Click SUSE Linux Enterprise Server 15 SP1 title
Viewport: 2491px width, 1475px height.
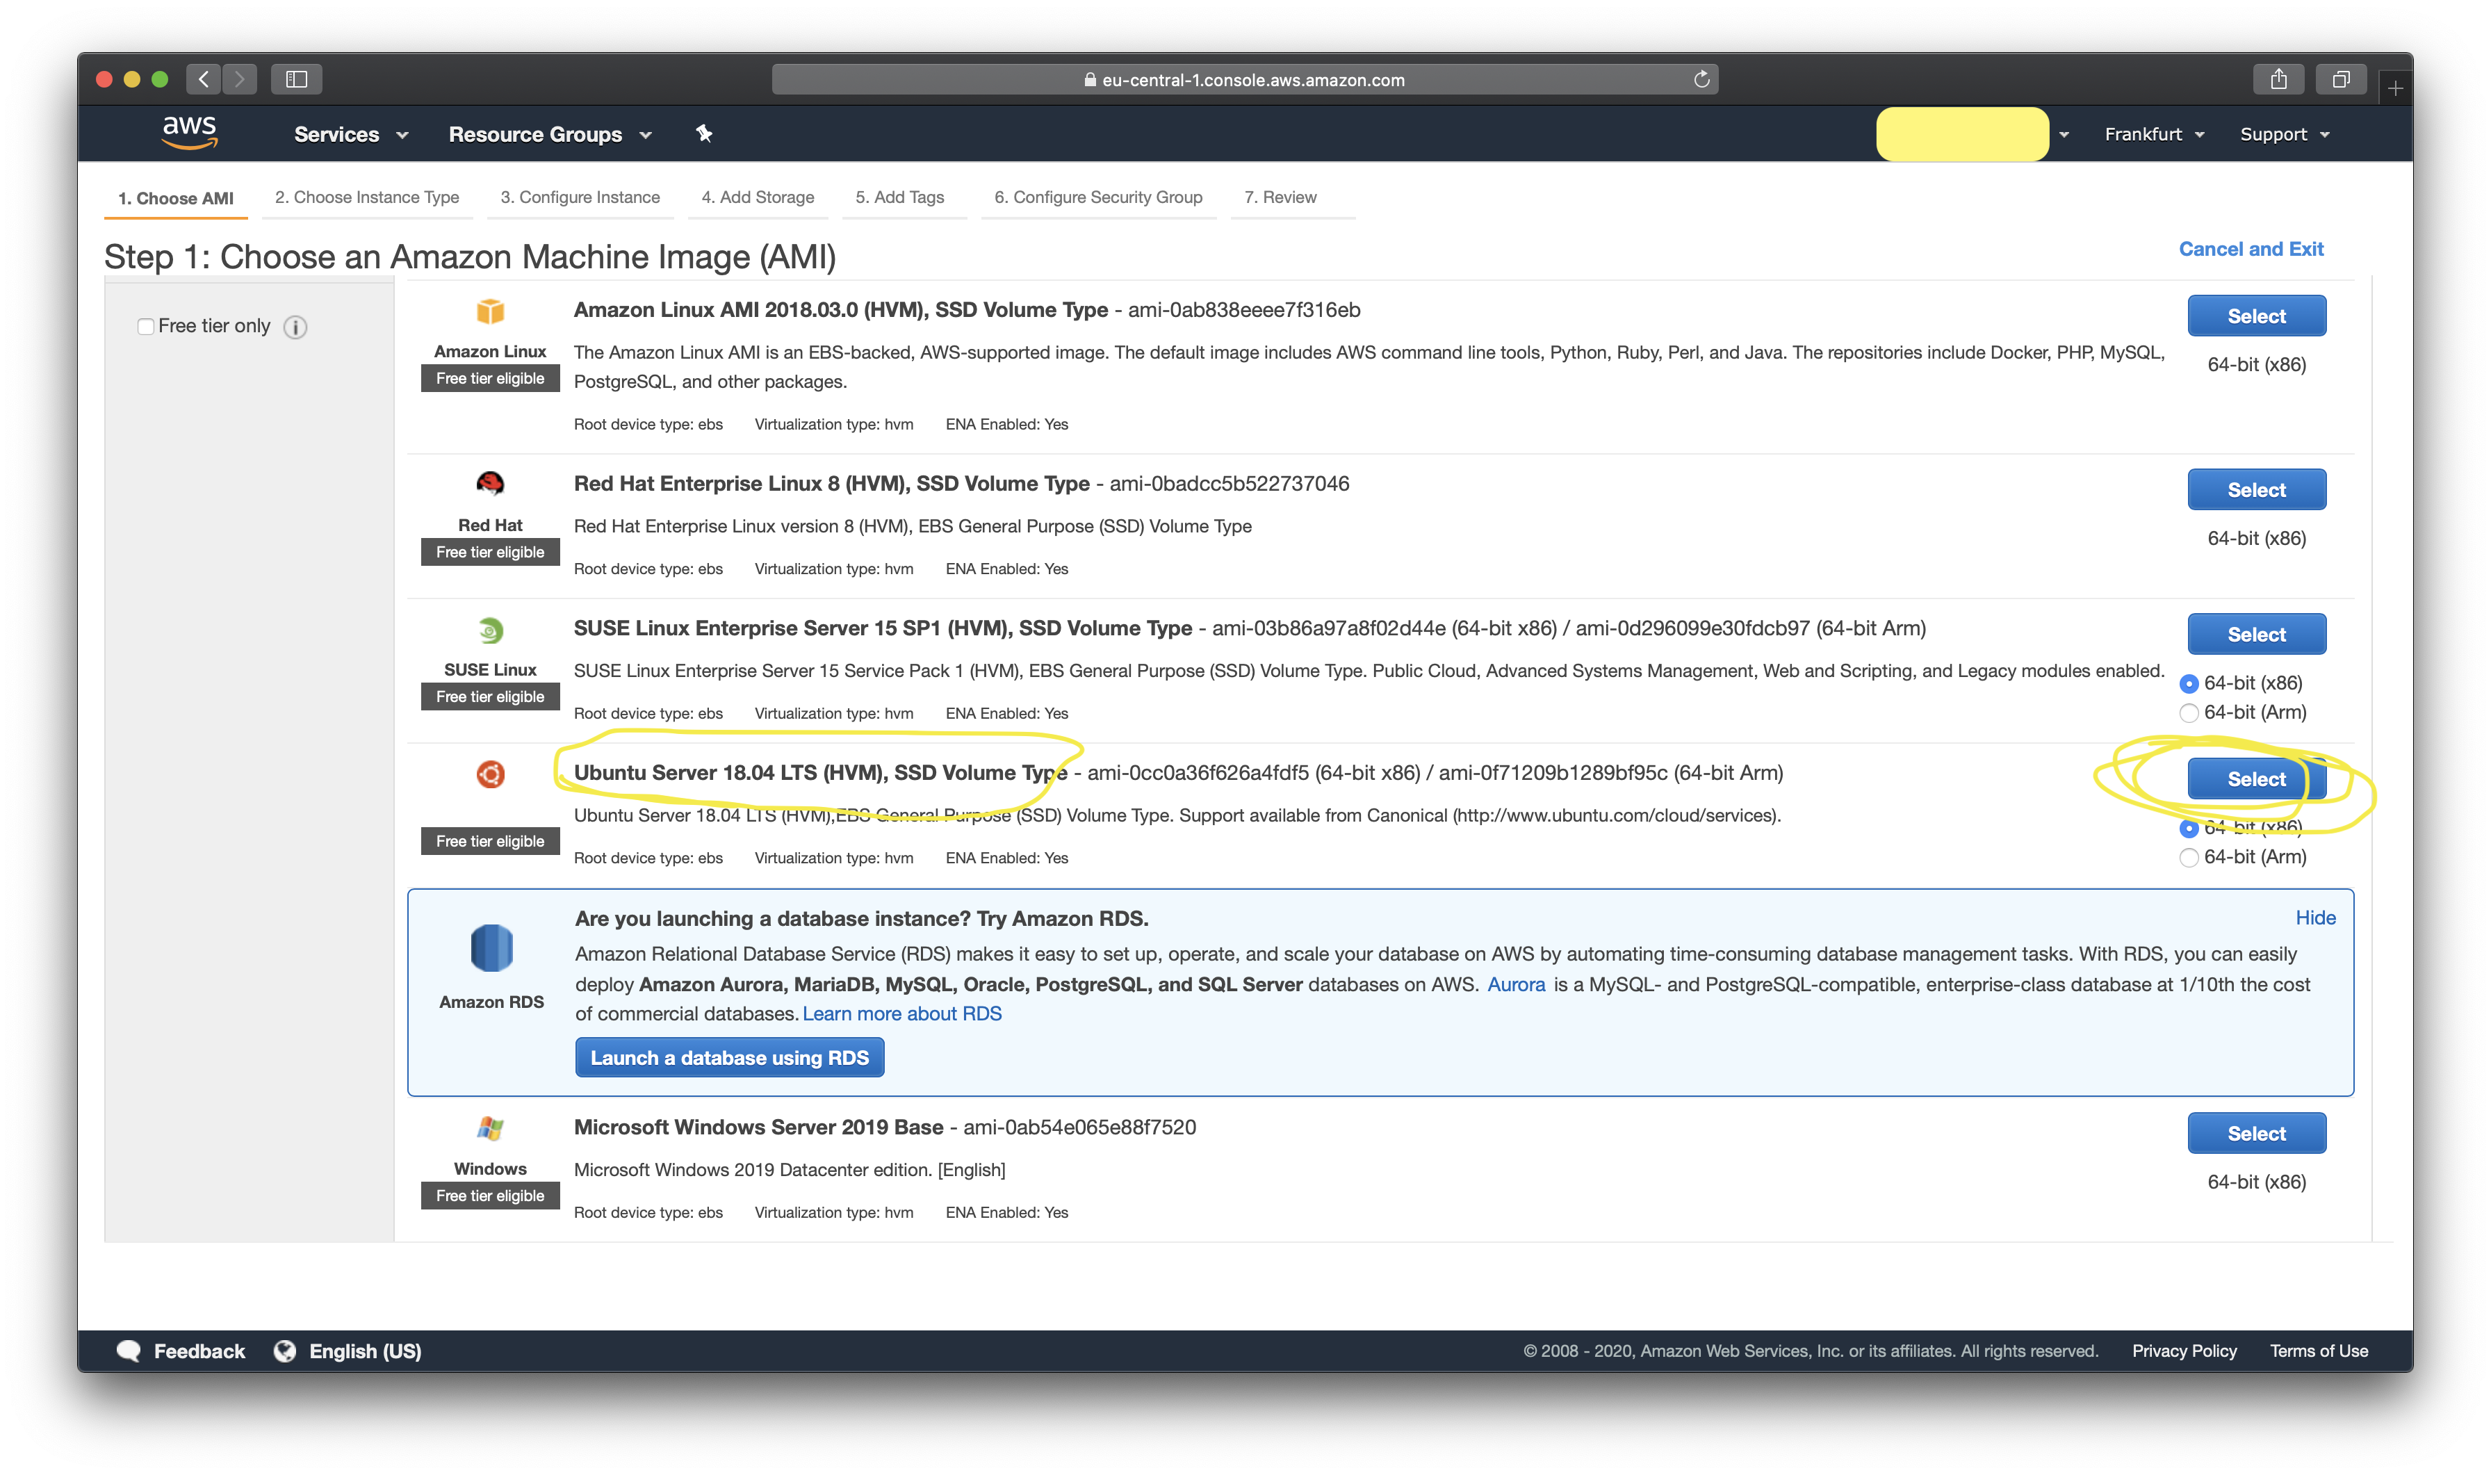pos(882,628)
